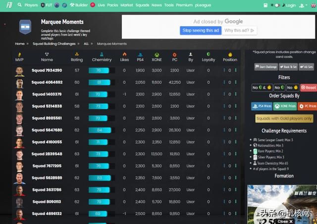
Task: Open Squad 1403379 link
Action: pos(47,94)
